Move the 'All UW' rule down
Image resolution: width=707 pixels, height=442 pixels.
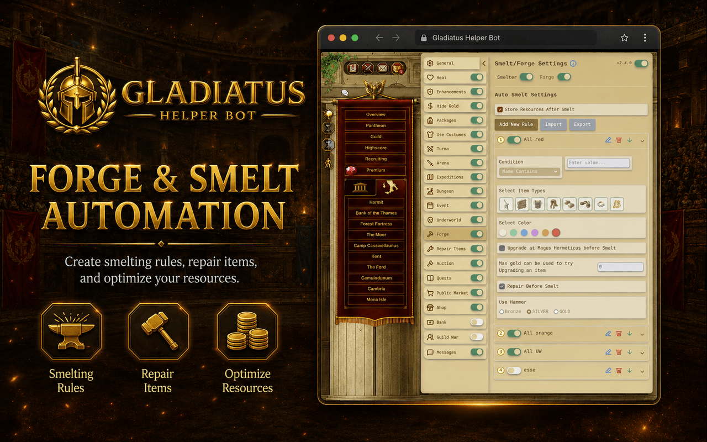pos(629,352)
